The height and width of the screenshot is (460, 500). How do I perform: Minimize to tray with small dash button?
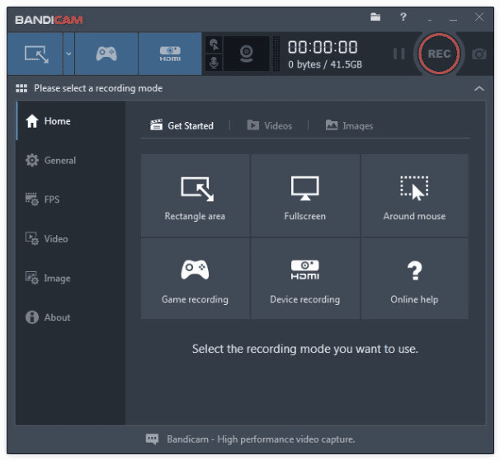click(x=430, y=20)
